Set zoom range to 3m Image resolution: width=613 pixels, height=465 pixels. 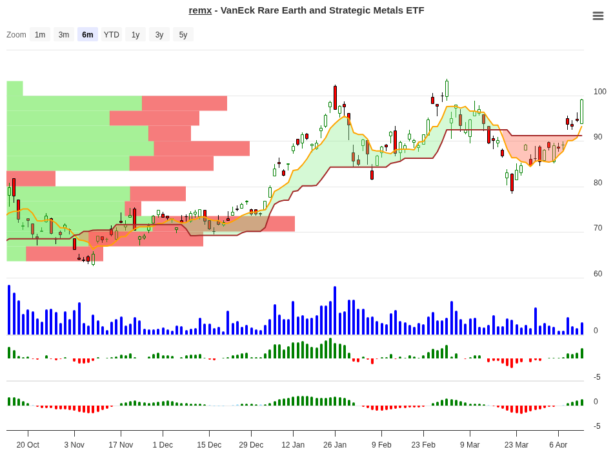click(x=64, y=34)
